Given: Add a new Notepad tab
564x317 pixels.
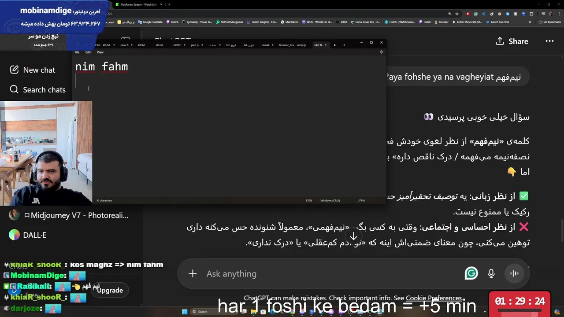Looking at the screenshot, I should tap(344, 45).
